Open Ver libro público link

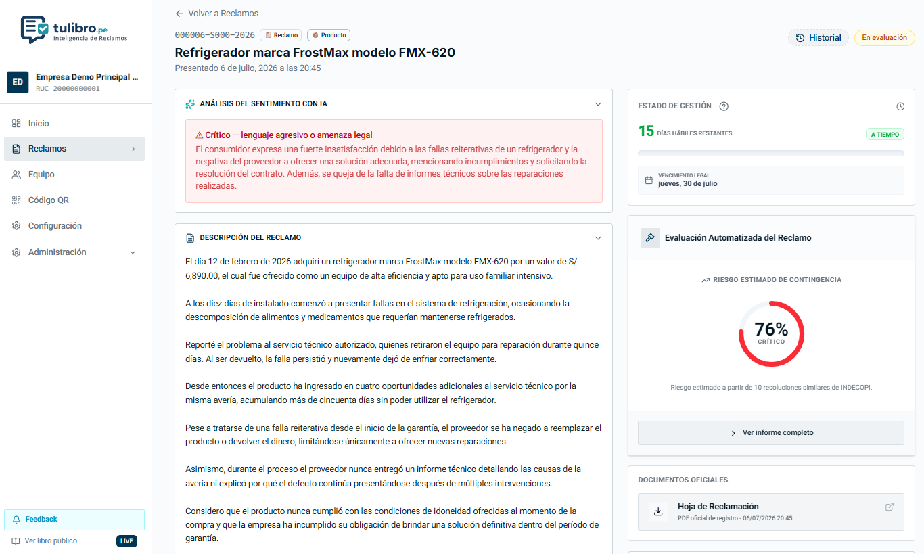[x=51, y=541]
